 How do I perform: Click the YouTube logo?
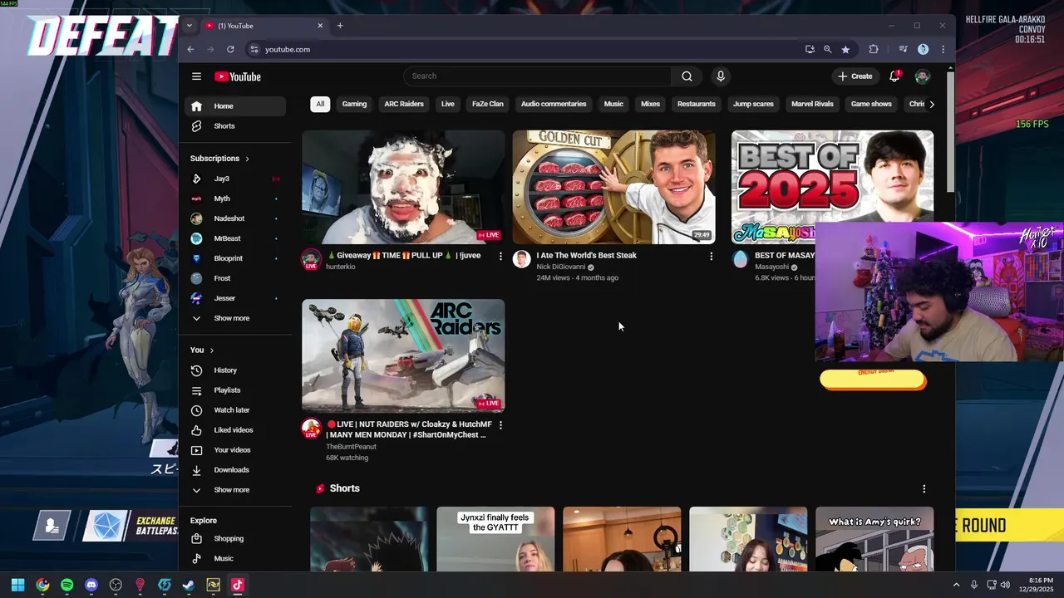point(238,76)
